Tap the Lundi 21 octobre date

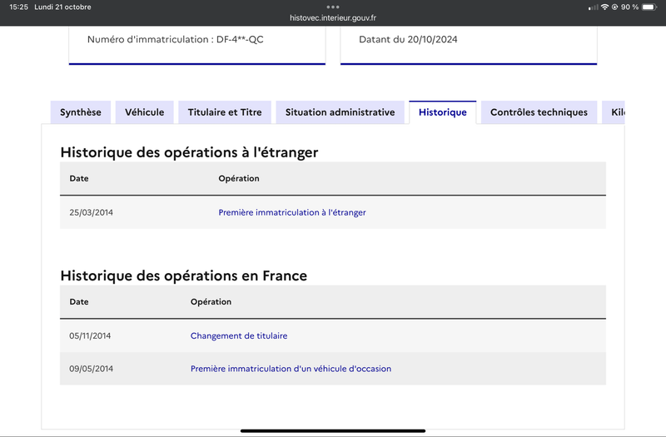pos(62,7)
